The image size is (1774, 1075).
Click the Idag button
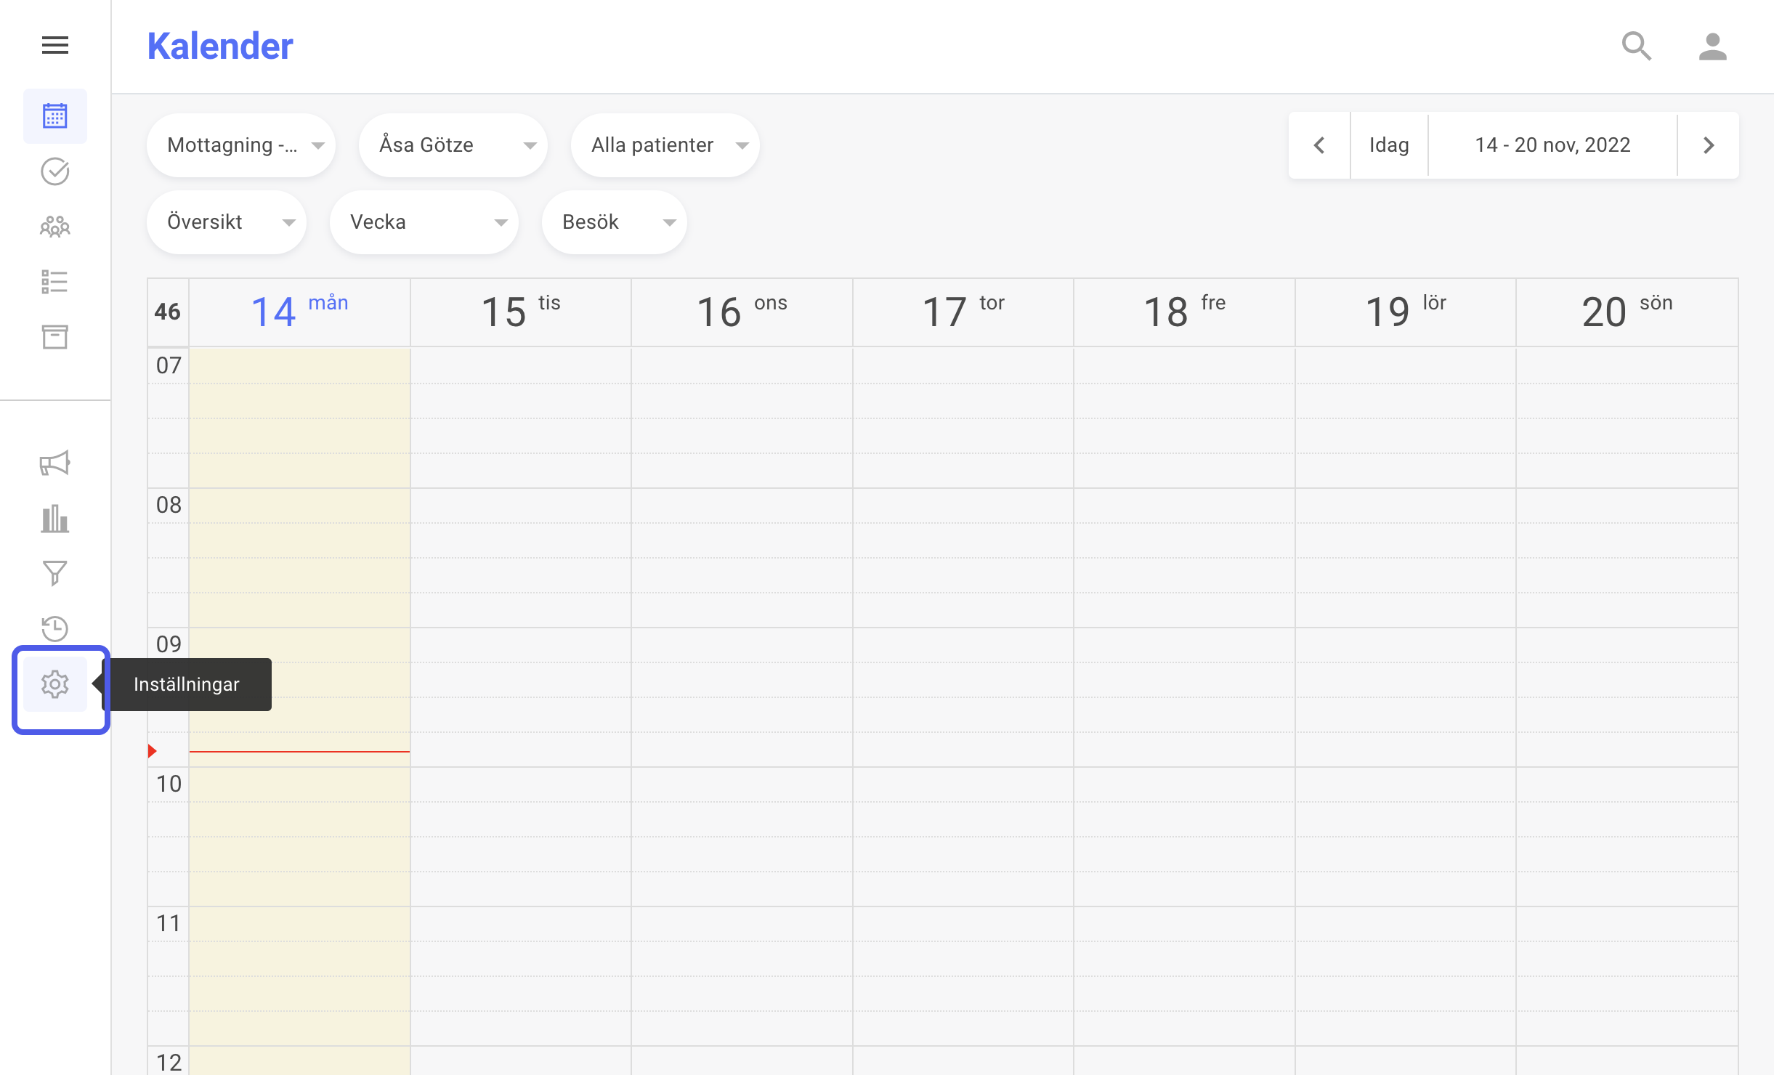point(1389,145)
